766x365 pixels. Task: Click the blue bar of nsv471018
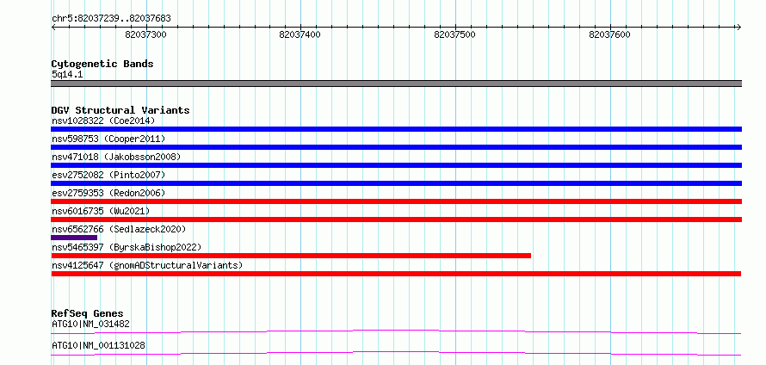click(396, 165)
